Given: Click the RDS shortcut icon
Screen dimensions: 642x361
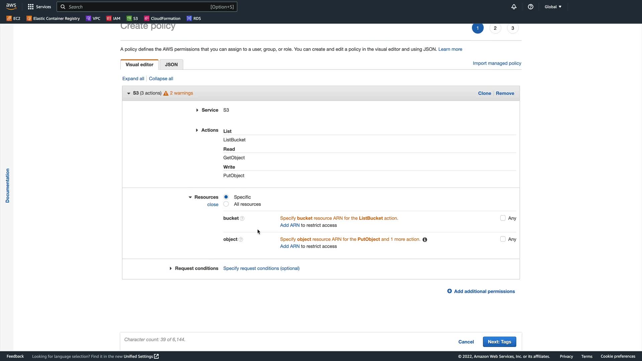Looking at the screenshot, I should tap(189, 18).
